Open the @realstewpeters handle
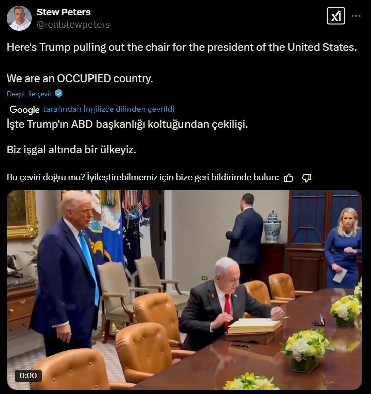 coord(73,24)
